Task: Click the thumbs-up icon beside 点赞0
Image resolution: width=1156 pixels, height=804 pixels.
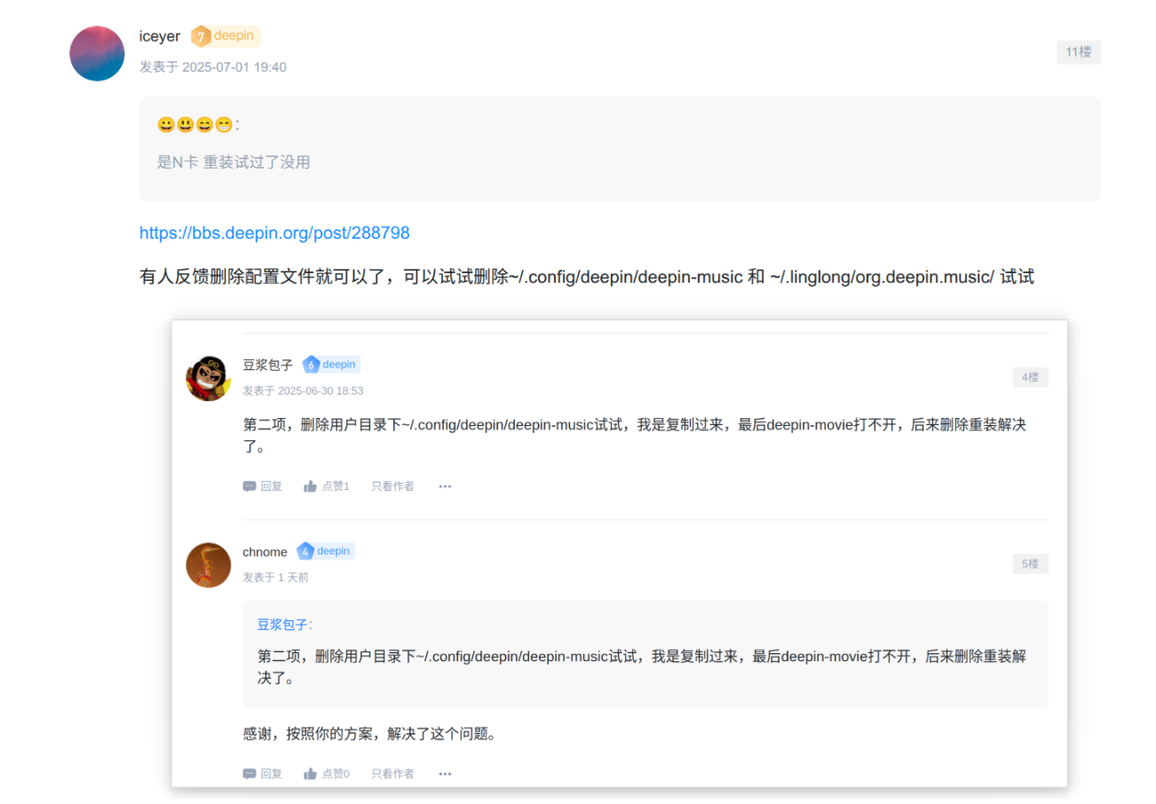Action: [x=310, y=774]
